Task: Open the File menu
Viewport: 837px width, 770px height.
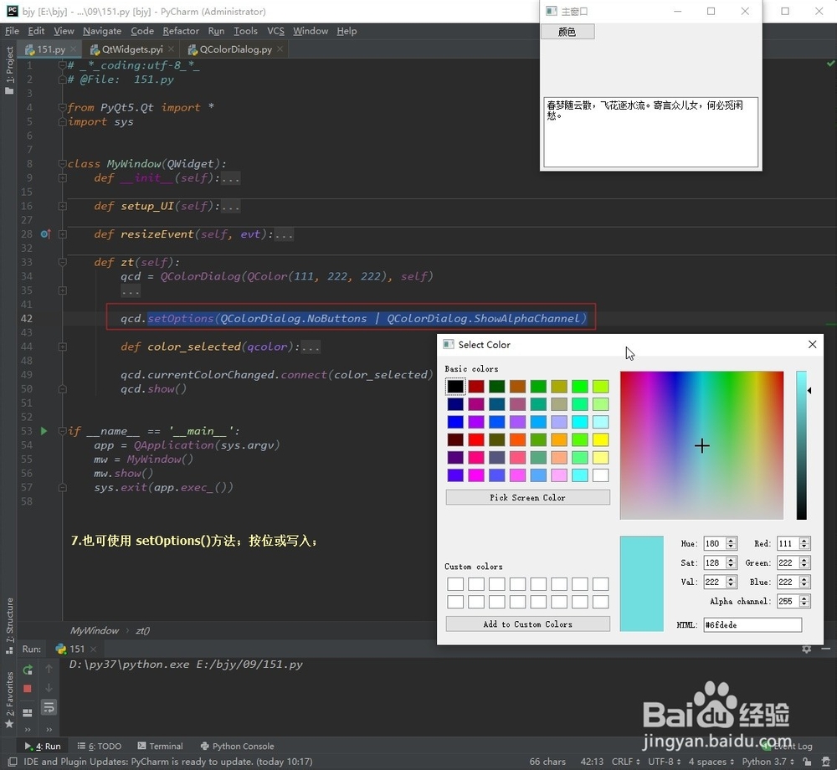Action: [12, 31]
